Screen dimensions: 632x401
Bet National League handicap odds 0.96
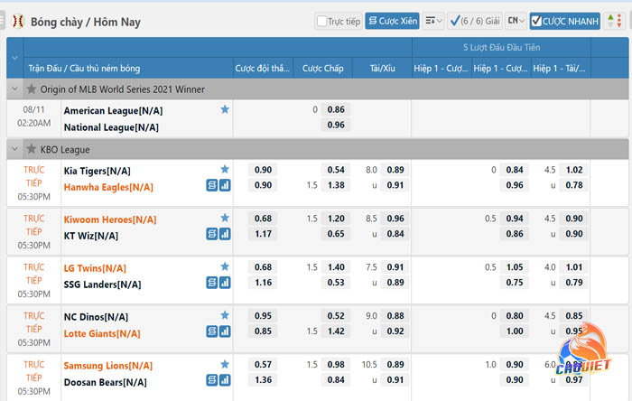click(x=336, y=125)
